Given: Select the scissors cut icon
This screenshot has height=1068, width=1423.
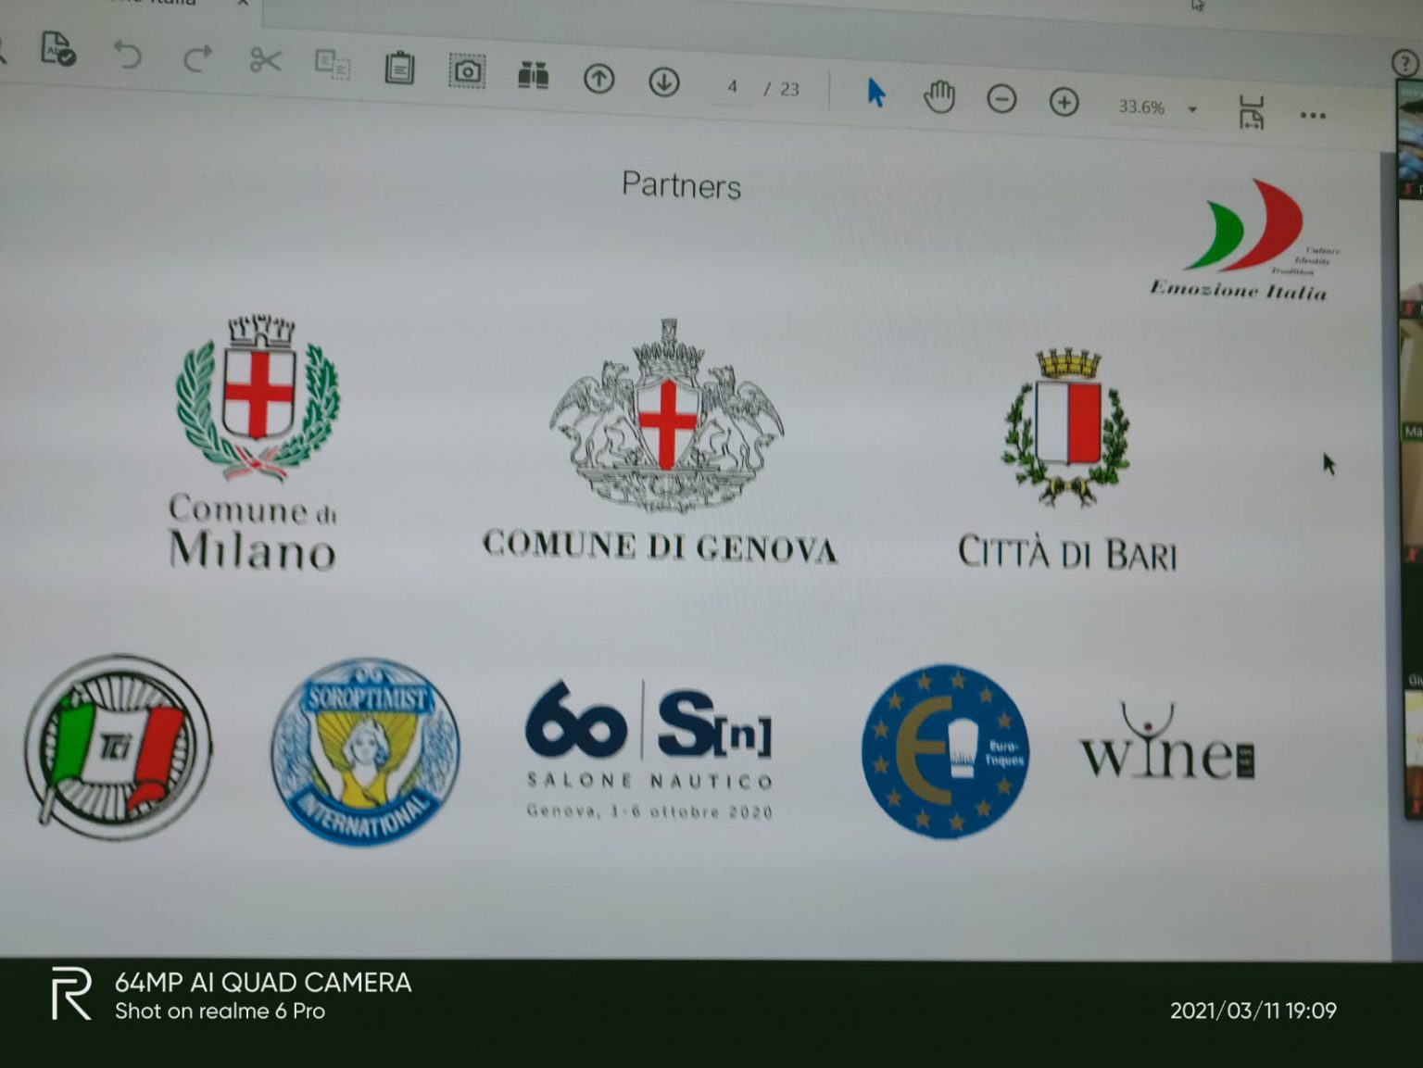Looking at the screenshot, I should 265,61.
